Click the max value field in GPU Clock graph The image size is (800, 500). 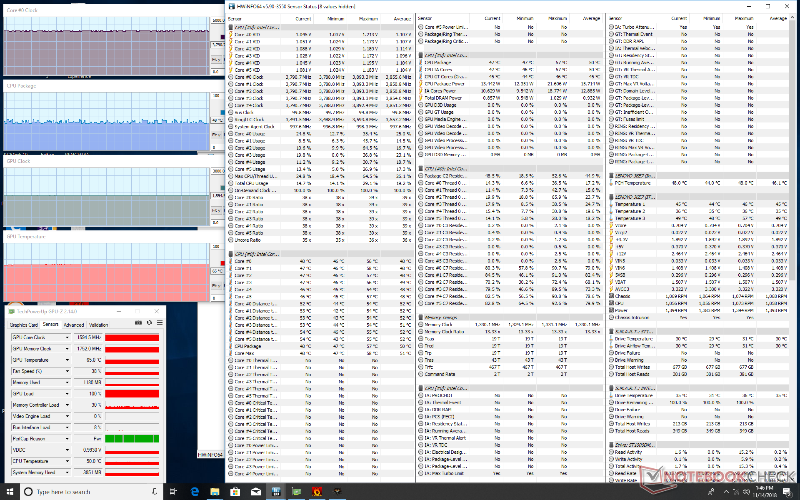218,171
